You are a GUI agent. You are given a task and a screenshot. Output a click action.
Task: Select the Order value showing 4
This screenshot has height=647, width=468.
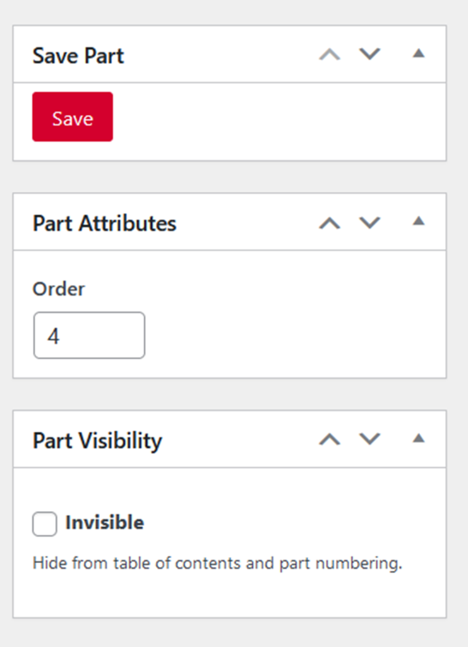[x=89, y=335]
